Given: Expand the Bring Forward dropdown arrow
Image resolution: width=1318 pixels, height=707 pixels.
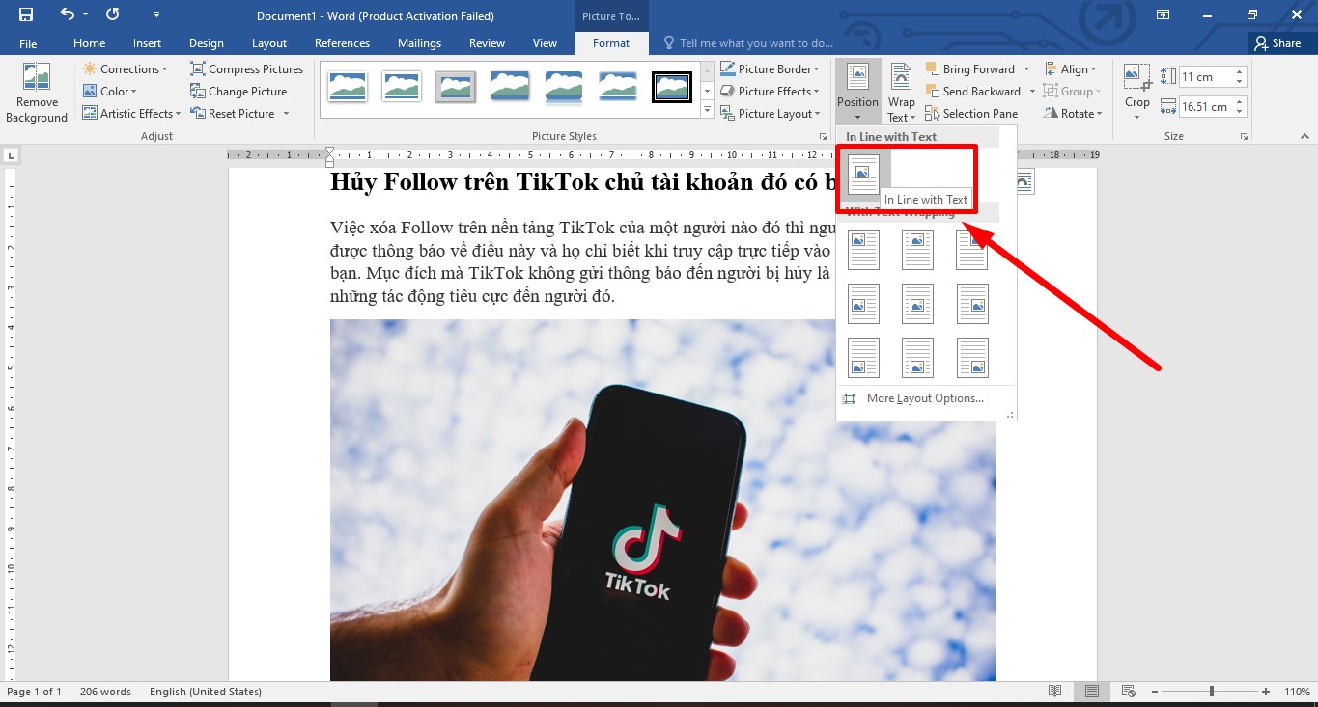Looking at the screenshot, I should (x=1026, y=69).
